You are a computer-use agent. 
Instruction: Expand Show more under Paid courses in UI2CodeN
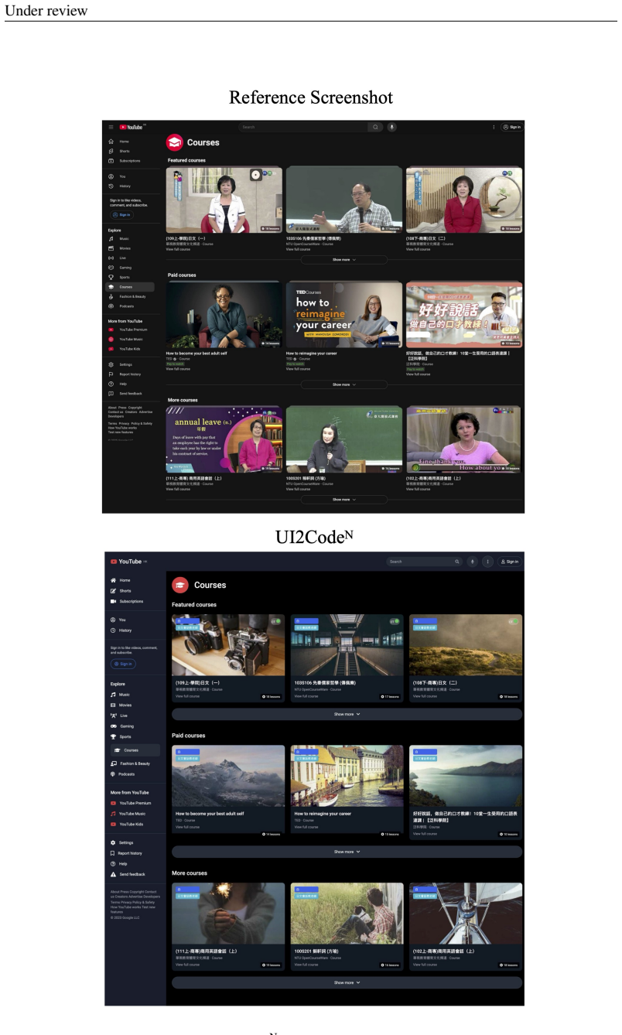pos(347,852)
